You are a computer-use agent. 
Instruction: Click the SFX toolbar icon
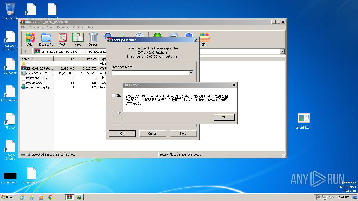[204, 39]
